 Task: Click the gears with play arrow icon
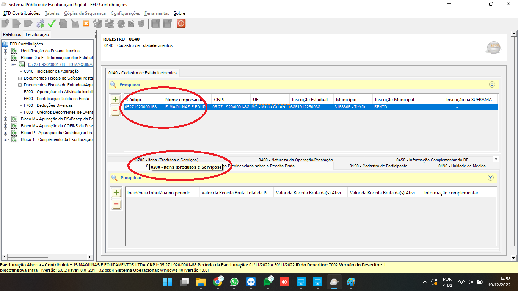40,23
